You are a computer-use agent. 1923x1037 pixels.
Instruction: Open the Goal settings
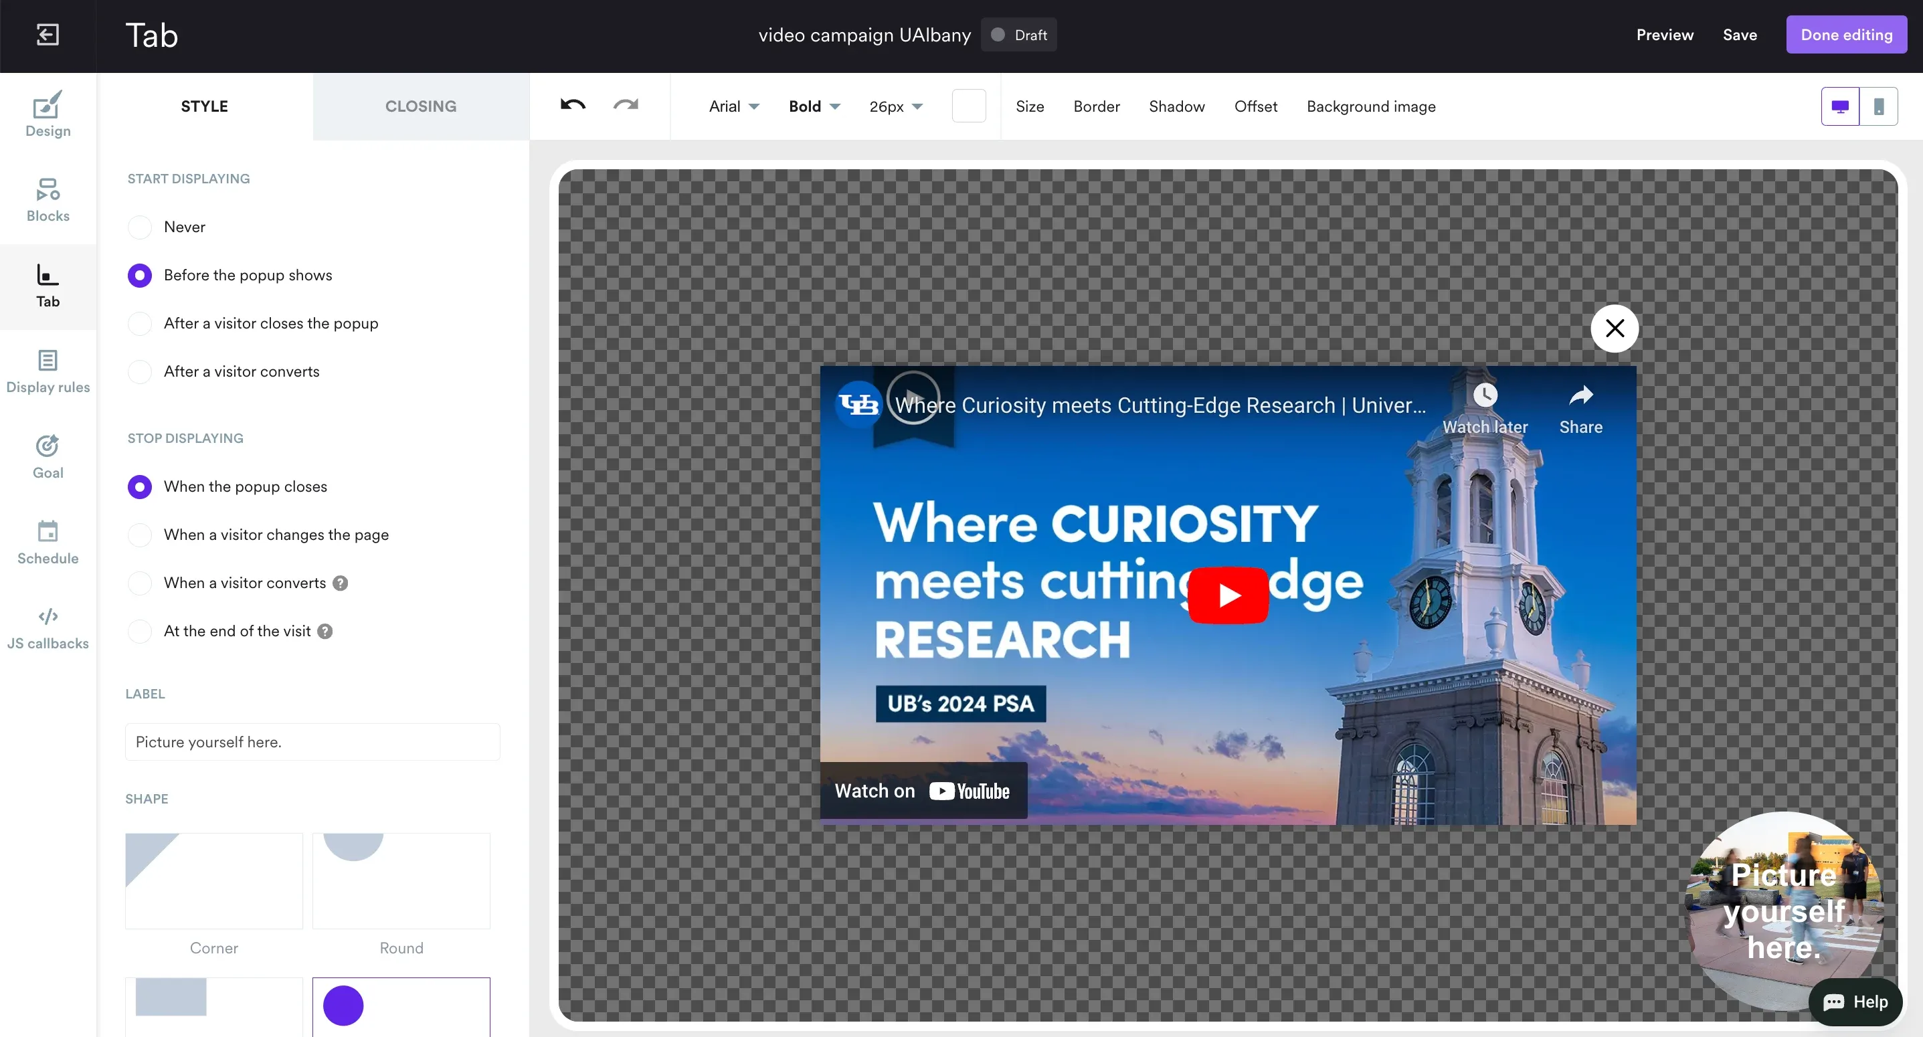coord(48,457)
